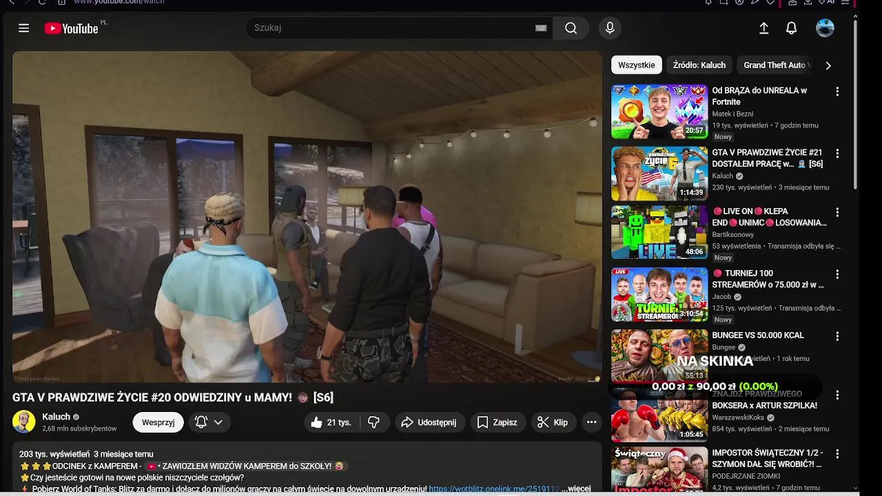Go to YouTube home via logo

71,28
